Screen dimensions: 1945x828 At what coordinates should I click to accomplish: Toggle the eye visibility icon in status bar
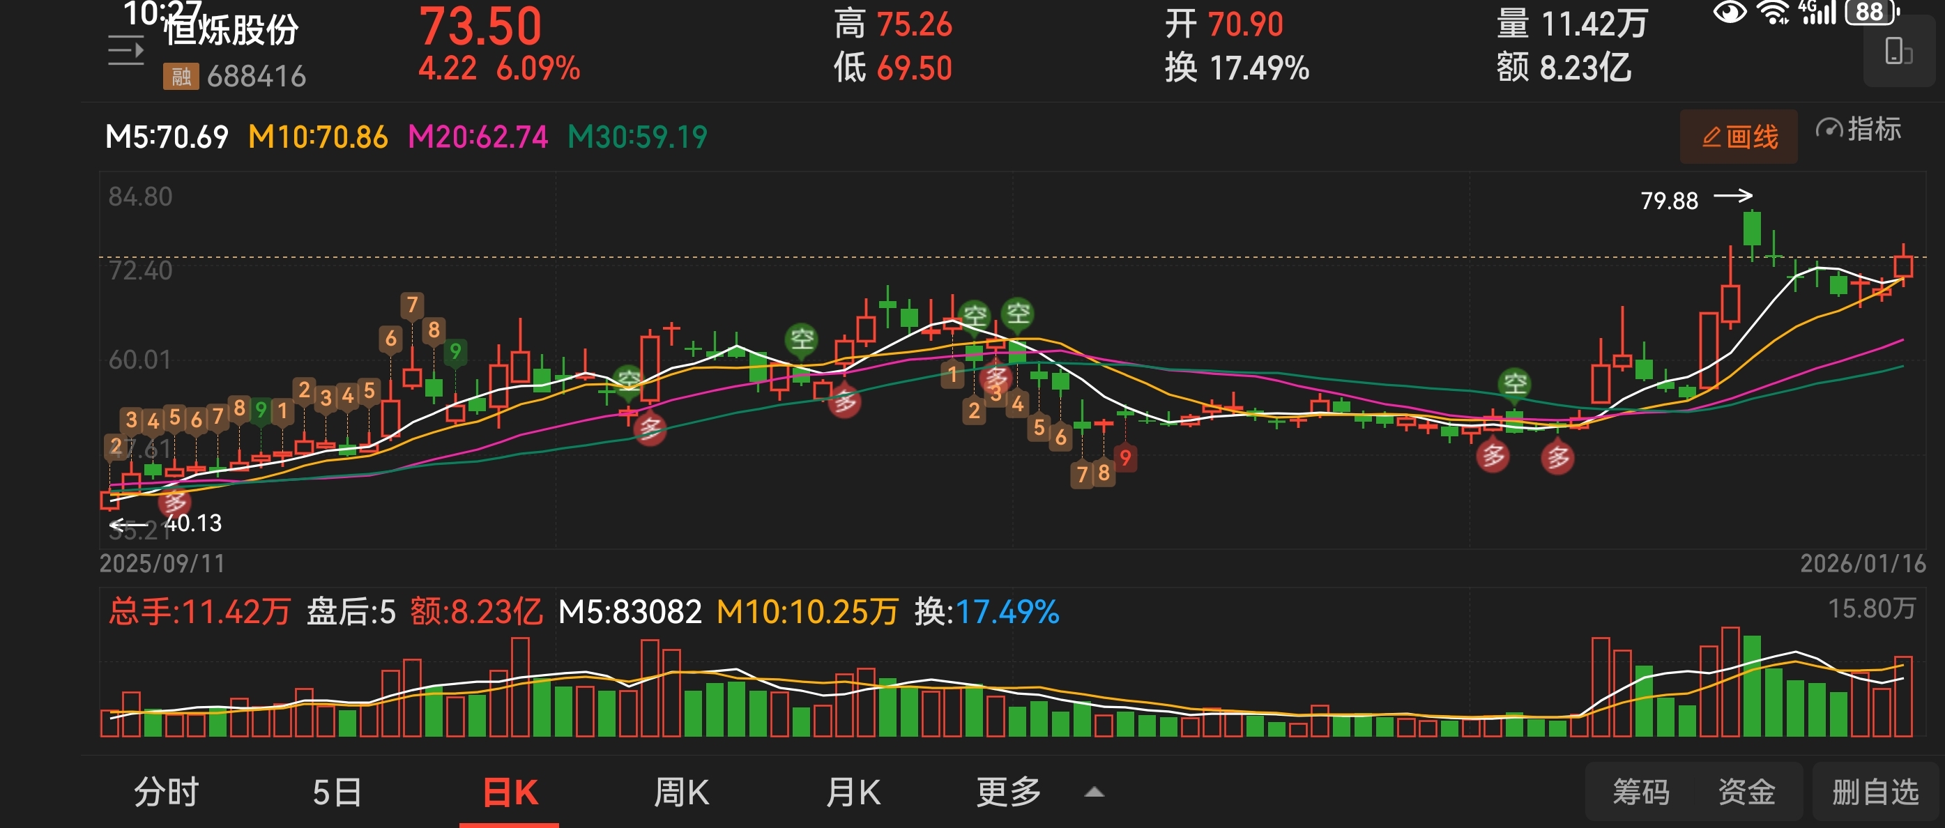[x=1730, y=13]
